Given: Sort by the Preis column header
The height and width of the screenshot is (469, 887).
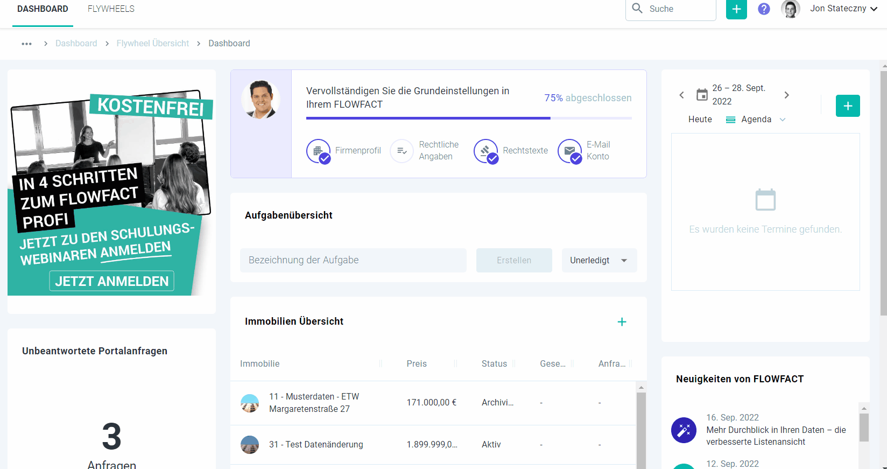Looking at the screenshot, I should pyautogui.click(x=417, y=364).
